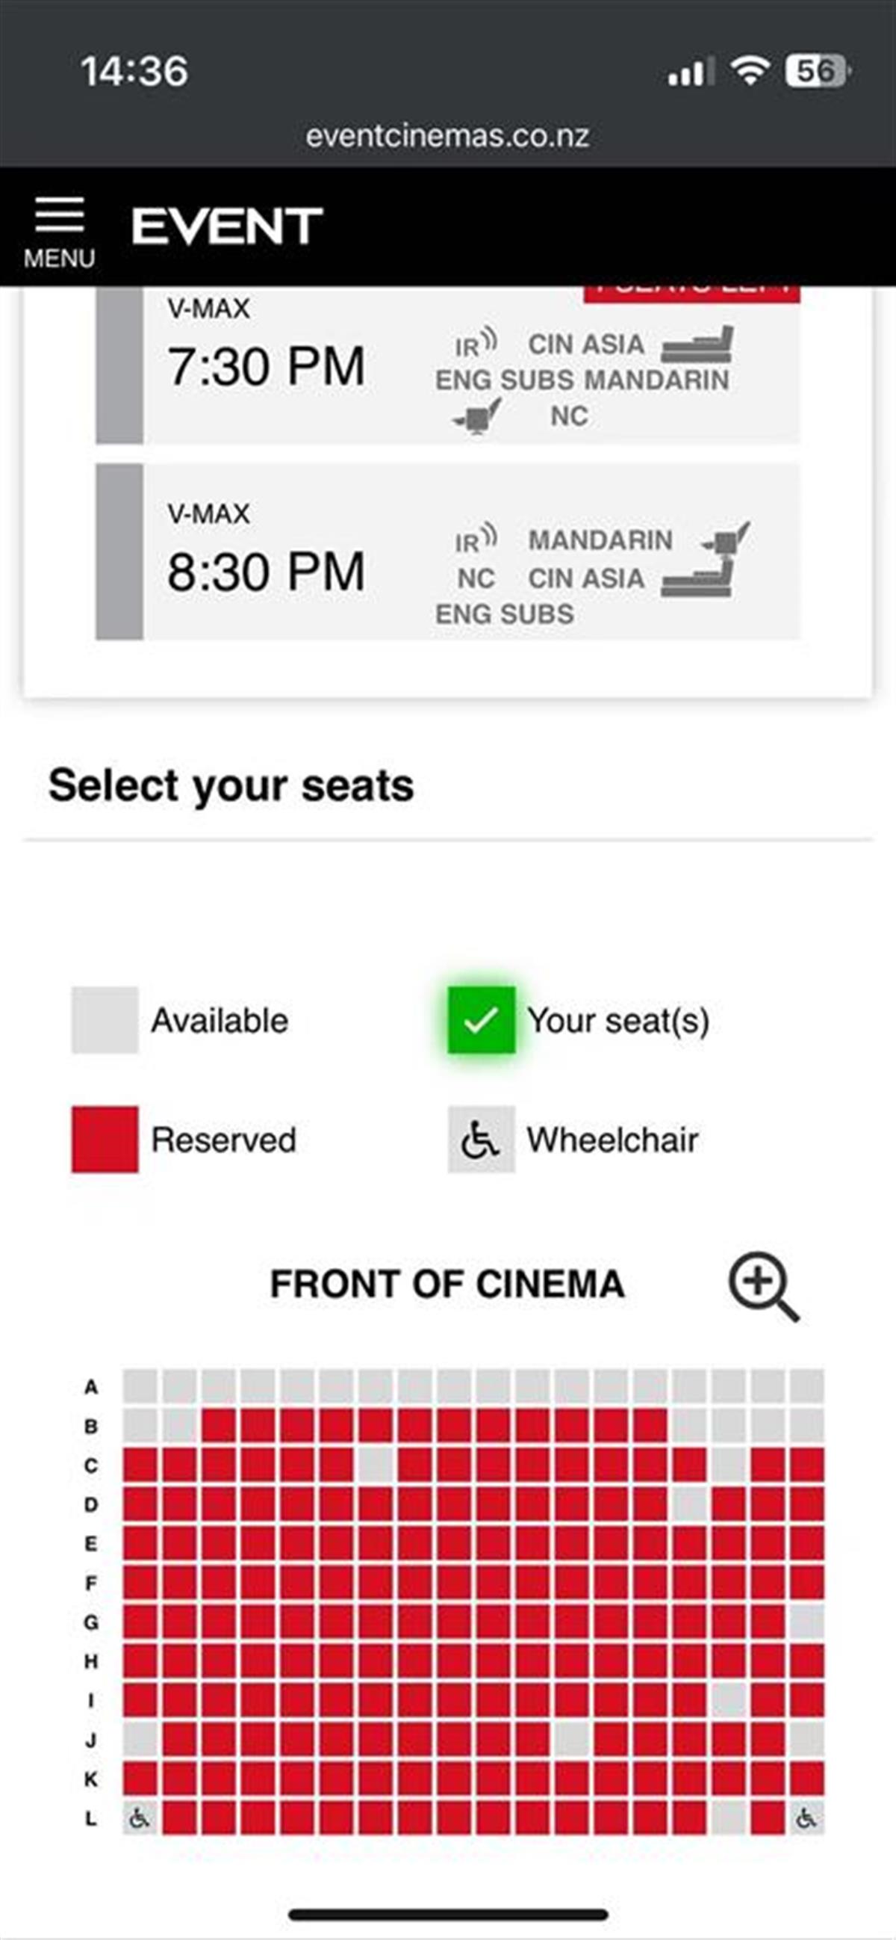Viewport: 896px width, 1940px height.
Task: Select right wheelchair seat in row L
Action: pyautogui.click(x=806, y=1819)
